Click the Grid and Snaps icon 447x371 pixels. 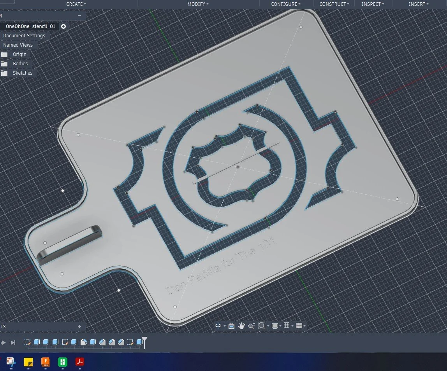287,326
